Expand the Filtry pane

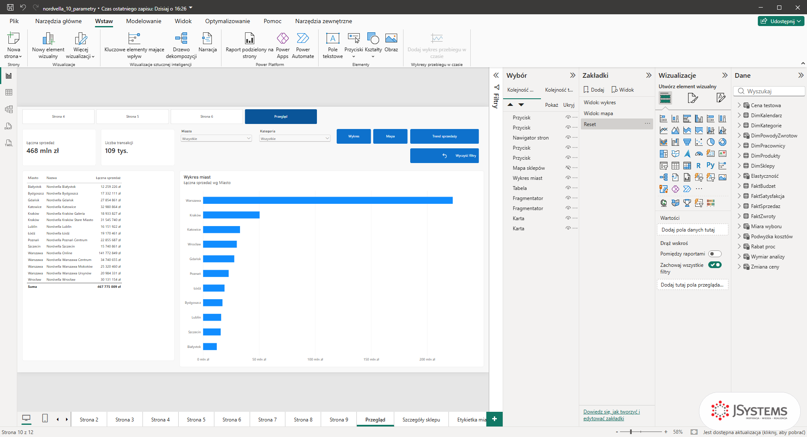click(x=496, y=75)
